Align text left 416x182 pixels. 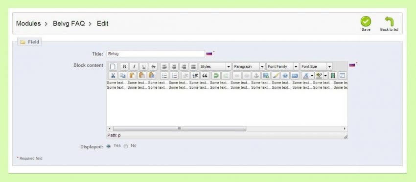click(x=165, y=67)
